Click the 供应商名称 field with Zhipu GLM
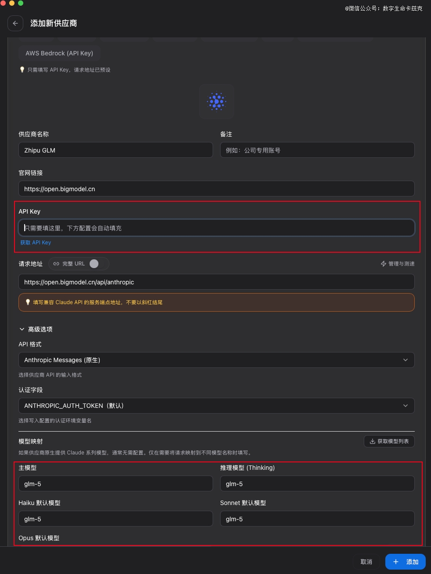The width and height of the screenshot is (431, 574). pos(116,150)
